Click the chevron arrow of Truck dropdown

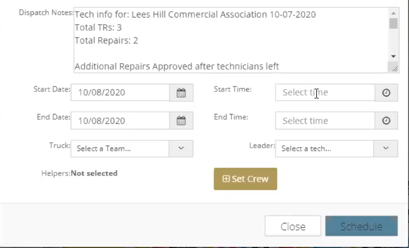tap(181, 148)
